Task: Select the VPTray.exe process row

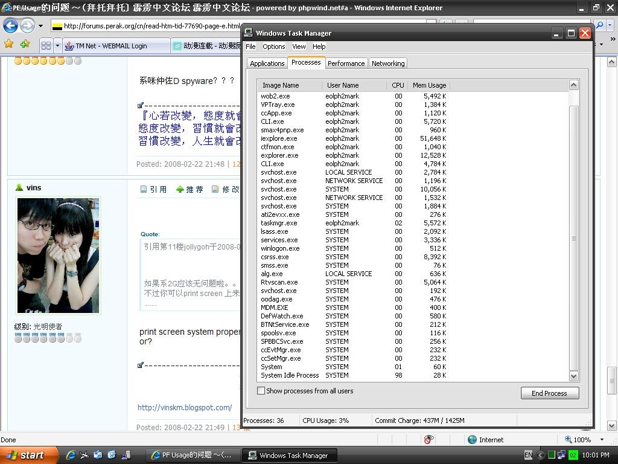Action: click(354, 105)
